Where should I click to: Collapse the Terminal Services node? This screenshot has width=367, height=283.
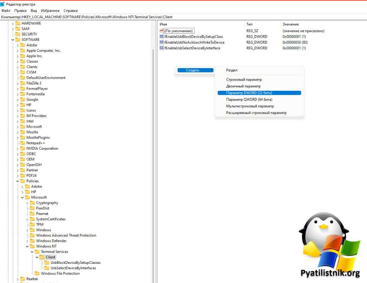point(32,252)
